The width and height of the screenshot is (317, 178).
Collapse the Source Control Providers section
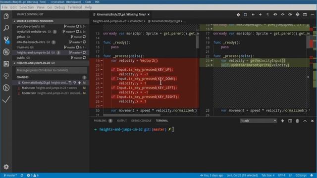coord(51,21)
